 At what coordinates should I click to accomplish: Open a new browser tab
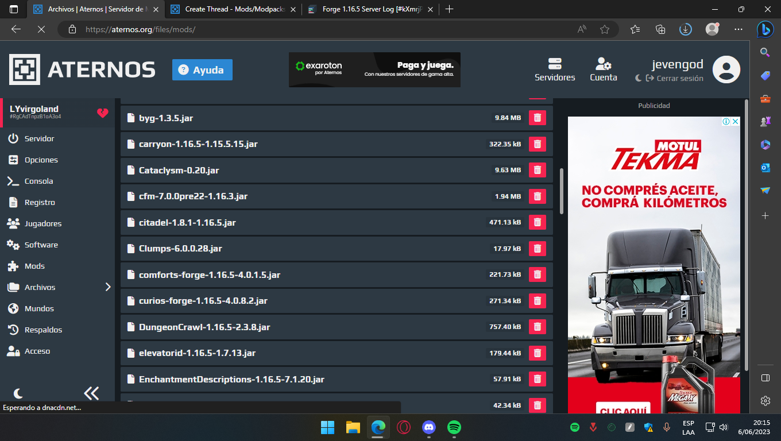pos(449,9)
